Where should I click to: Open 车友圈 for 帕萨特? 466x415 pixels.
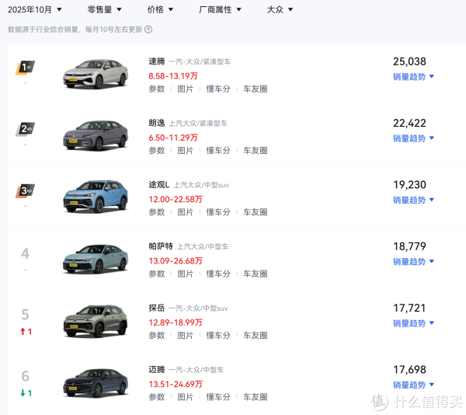tap(256, 274)
